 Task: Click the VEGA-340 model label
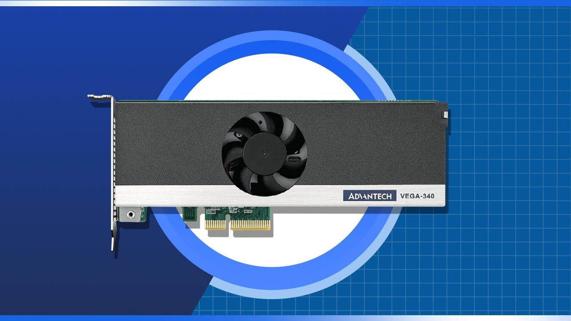point(417,196)
